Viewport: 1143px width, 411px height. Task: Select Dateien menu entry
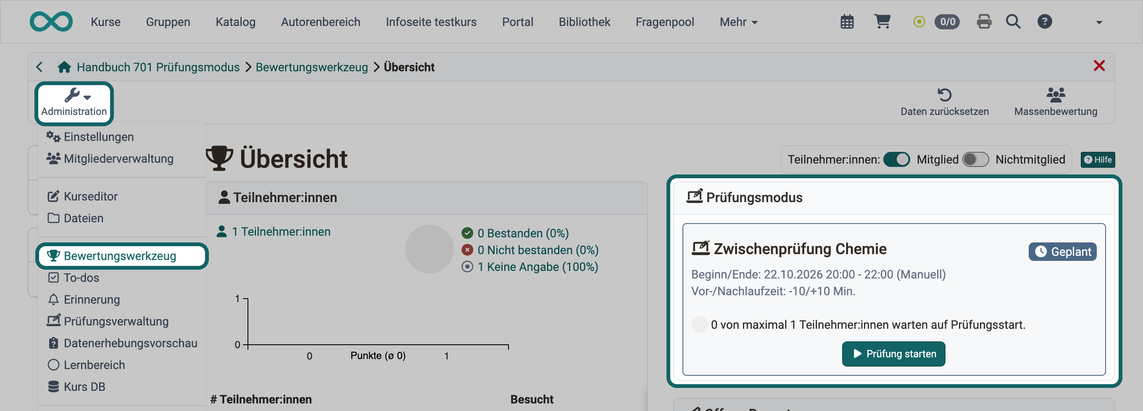[75, 218]
